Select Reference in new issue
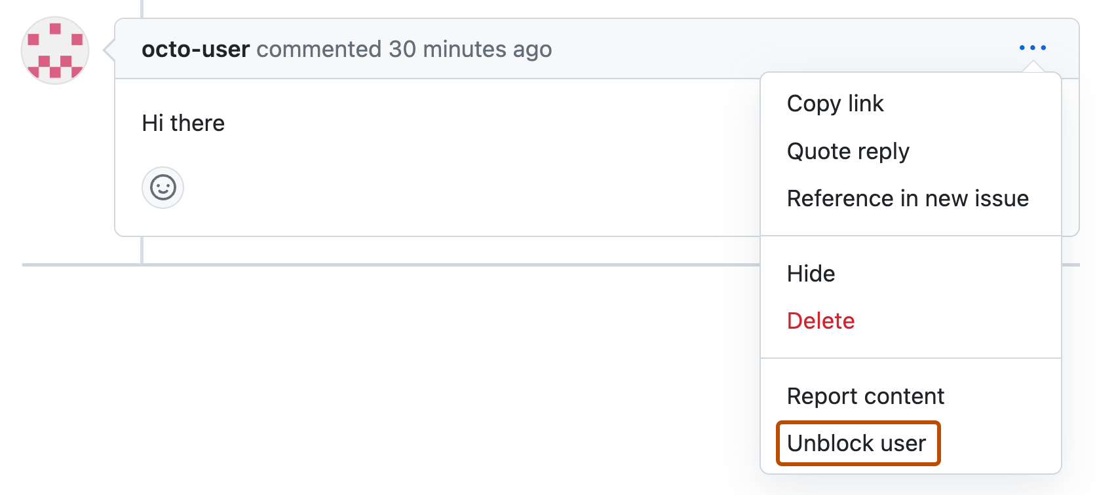This screenshot has width=1097, height=495. [x=908, y=198]
